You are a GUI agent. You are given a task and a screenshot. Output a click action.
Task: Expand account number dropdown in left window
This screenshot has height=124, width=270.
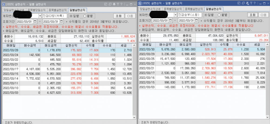(x=40, y=16)
